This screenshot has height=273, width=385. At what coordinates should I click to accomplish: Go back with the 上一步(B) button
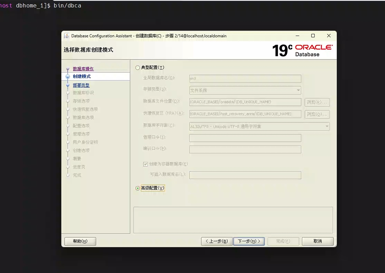217,241
